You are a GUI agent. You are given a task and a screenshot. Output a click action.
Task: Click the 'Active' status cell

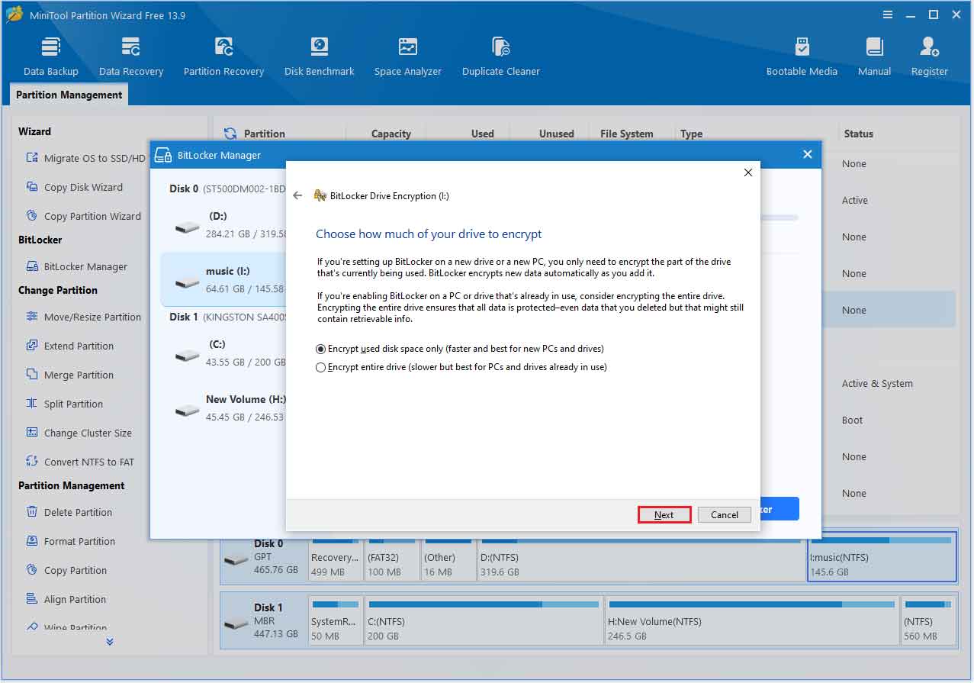pyautogui.click(x=854, y=201)
